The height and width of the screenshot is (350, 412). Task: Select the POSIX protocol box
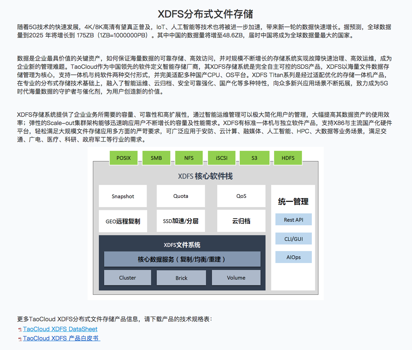click(124, 158)
